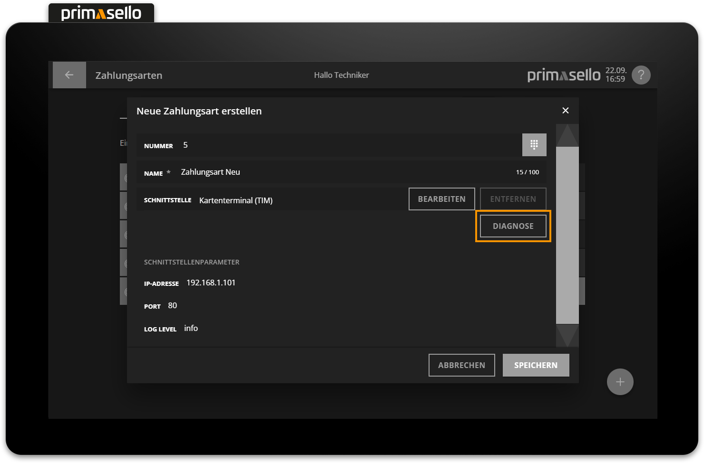Open numeric keypad for Nummer field
The image size is (704, 463).
click(534, 145)
